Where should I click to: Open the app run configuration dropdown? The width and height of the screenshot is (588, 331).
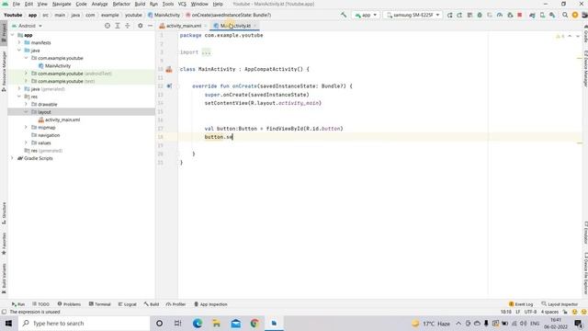click(x=366, y=15)
